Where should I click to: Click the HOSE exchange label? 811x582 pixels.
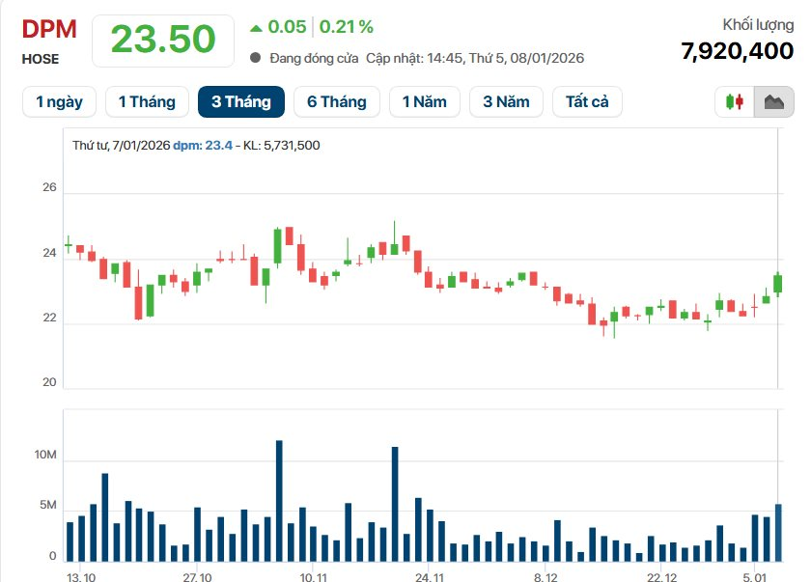[x=41, y=59]
